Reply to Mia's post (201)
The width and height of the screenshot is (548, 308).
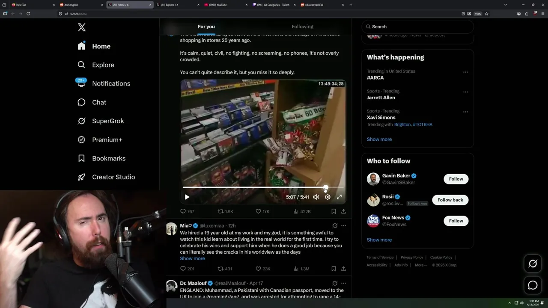pos(187,269)
